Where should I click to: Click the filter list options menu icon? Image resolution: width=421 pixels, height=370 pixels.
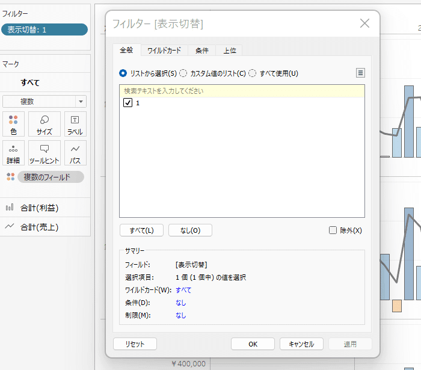pos(360,73)
